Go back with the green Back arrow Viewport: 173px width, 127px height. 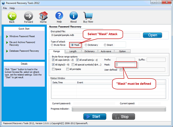tap(12, 16)
